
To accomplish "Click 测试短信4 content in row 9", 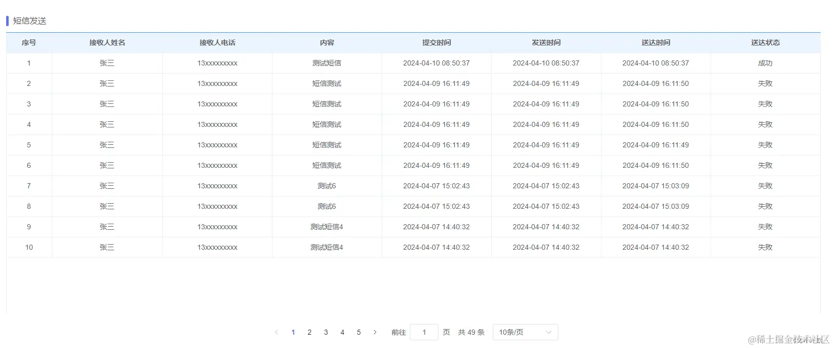I will point(327,227).
